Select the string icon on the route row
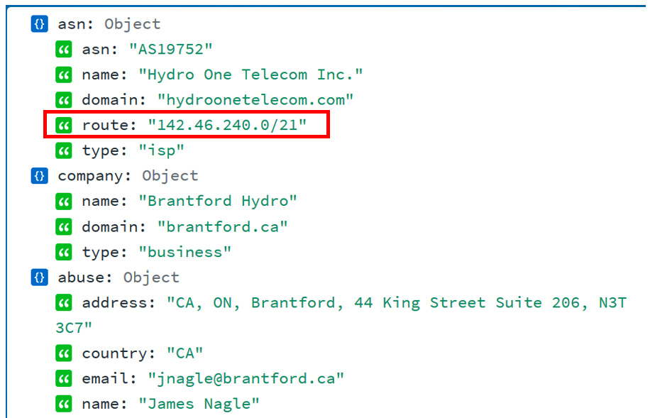 coord(64,125)
